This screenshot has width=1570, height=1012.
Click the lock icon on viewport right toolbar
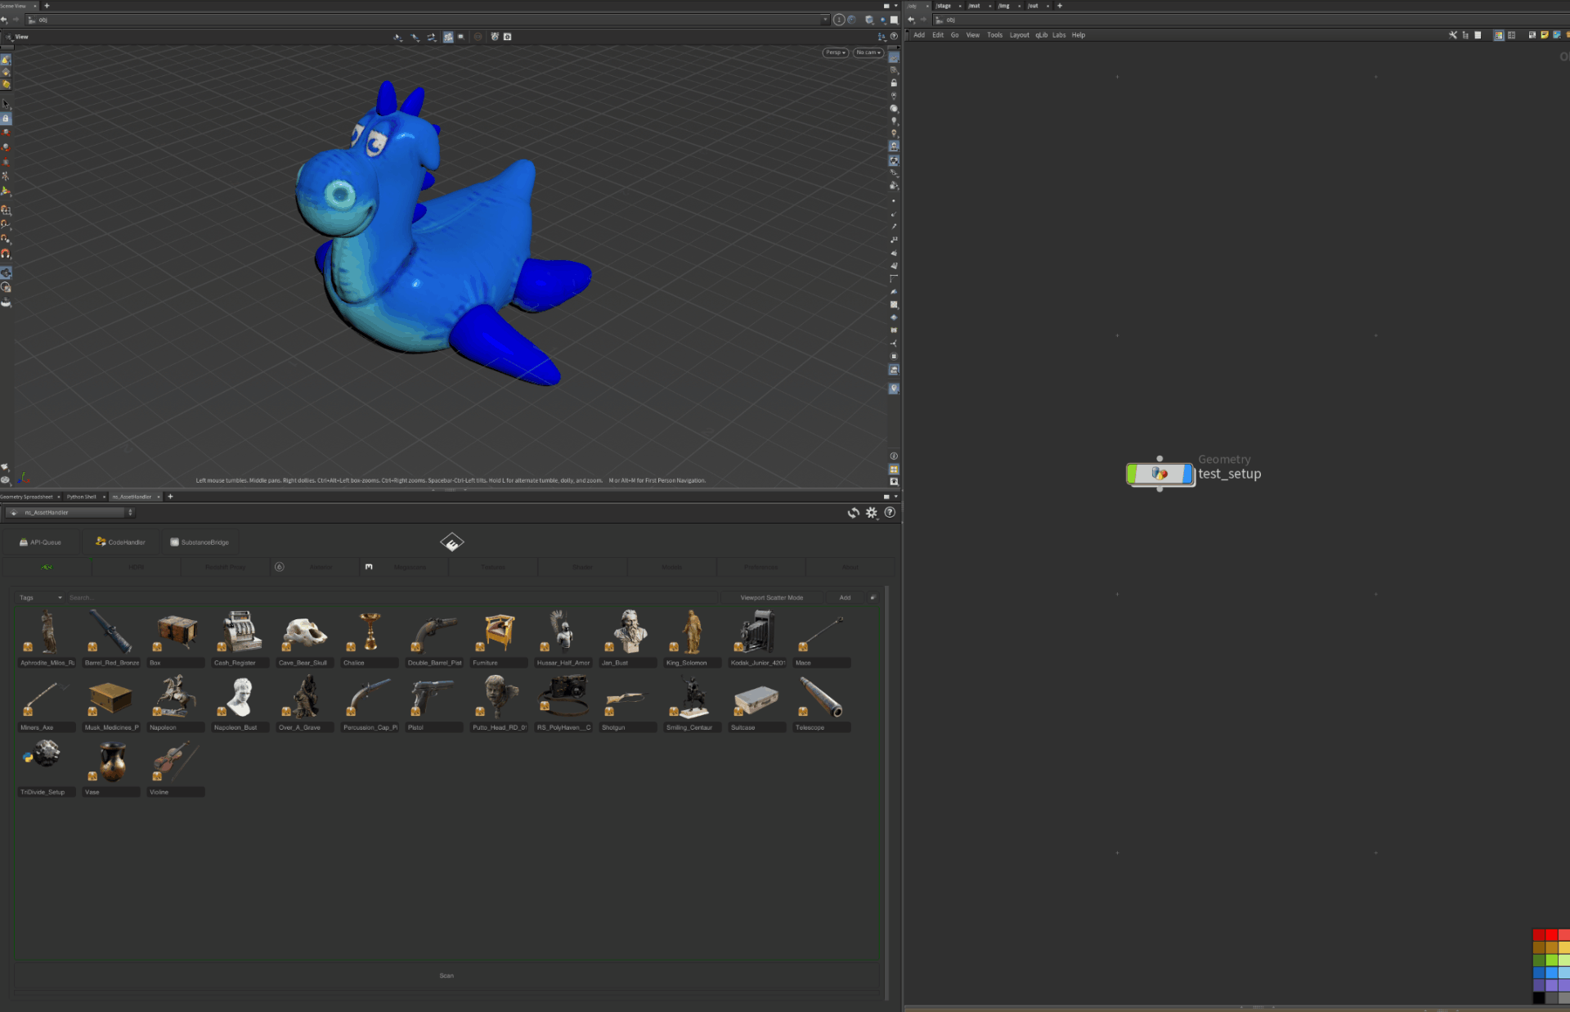tap(894, 83)
